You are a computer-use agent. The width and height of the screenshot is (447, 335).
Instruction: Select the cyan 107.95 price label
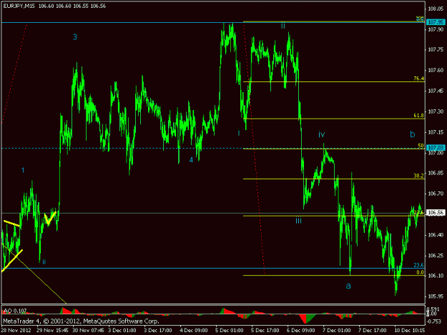point(436,22)
